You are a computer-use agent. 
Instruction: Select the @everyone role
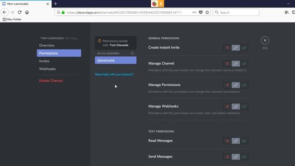(116, 60)
